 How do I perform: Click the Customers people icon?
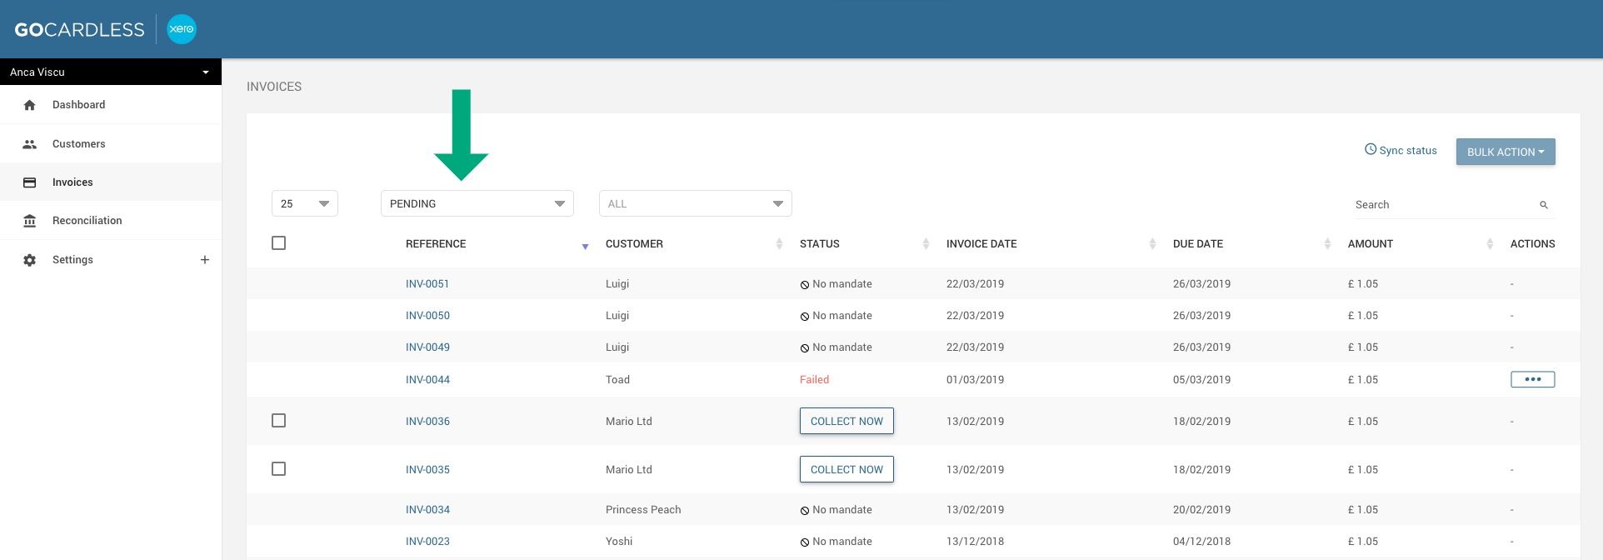(30, 144)
